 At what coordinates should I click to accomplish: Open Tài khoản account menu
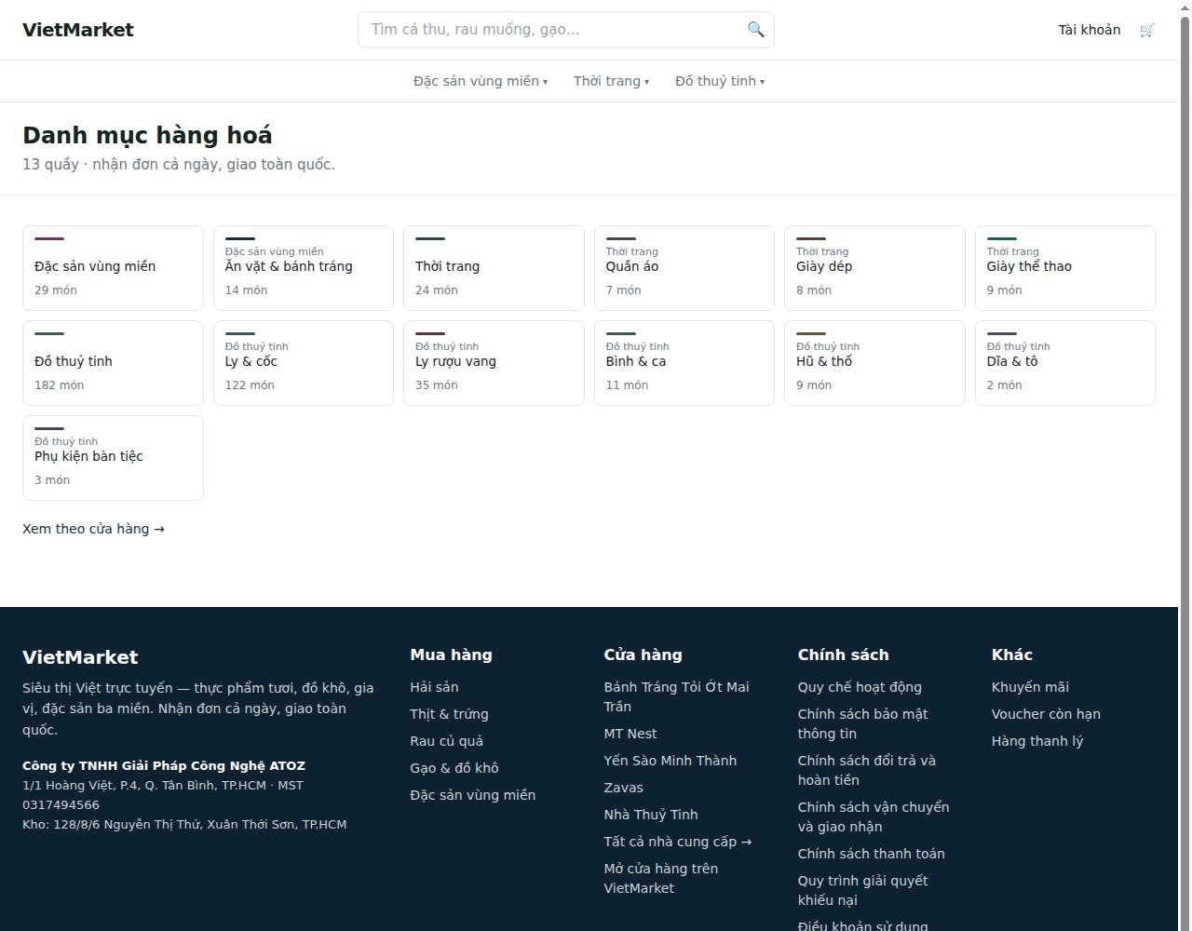[x=1090, y=30]
